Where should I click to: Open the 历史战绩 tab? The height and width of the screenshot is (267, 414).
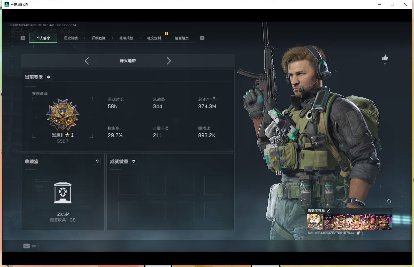(x=71, y=38)
